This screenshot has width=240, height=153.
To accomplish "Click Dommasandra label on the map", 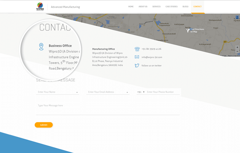I will click(x=187, y=16).
